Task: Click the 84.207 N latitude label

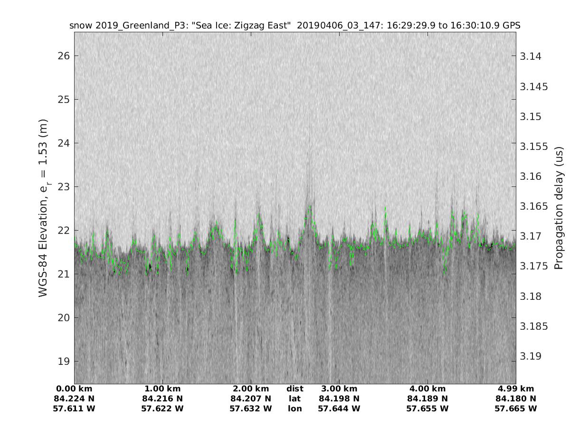Action: click(x=251, y=399)
